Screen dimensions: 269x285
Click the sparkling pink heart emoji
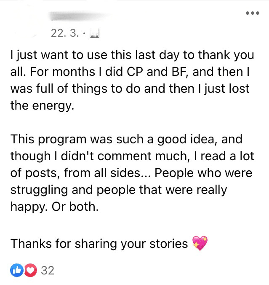(200, 243)
